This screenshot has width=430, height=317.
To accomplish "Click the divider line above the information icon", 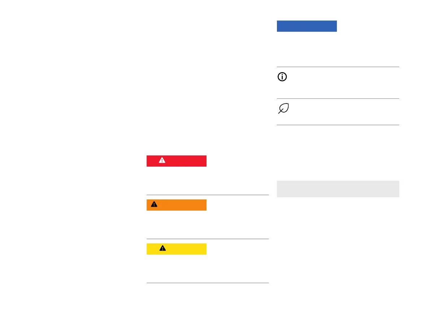I will click(x=338, y=67).
